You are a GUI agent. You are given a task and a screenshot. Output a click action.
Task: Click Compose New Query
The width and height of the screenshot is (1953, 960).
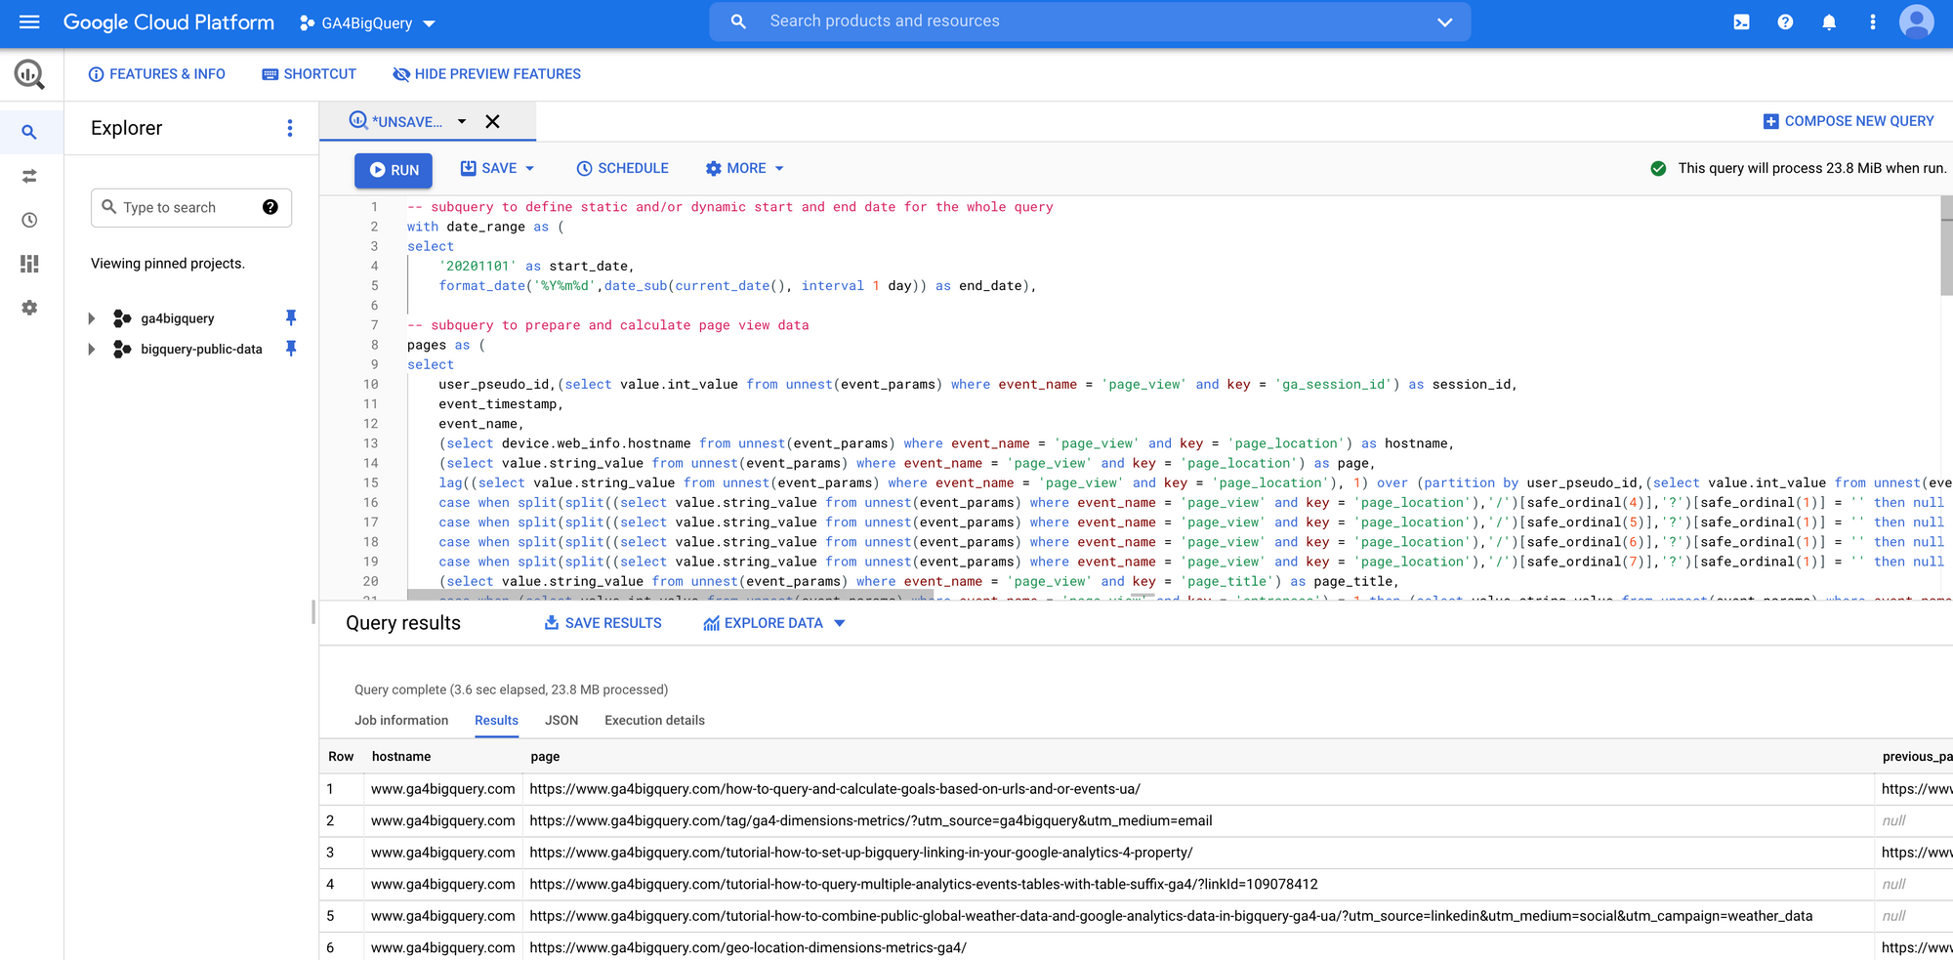[1848, 121]
